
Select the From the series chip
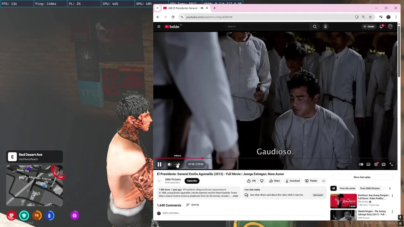click(x=348, y=188)
